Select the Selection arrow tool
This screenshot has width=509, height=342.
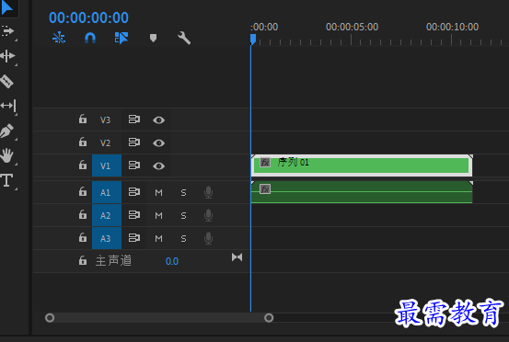(6, 7)
